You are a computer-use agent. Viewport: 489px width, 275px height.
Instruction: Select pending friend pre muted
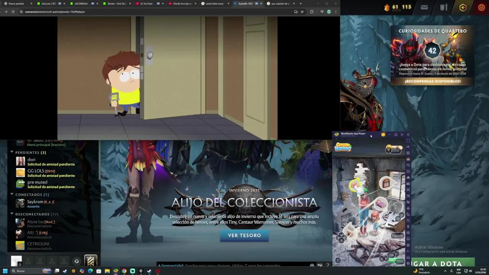[53, 184]
